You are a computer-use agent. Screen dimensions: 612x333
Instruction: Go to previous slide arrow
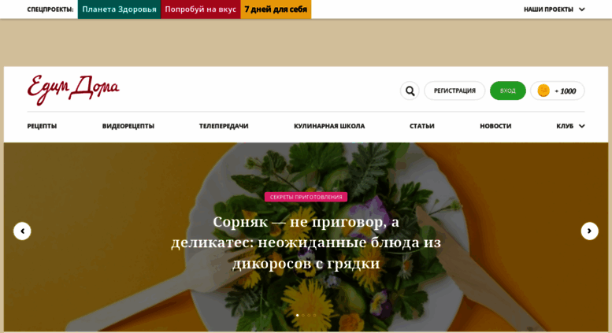[x=22, y=231]
